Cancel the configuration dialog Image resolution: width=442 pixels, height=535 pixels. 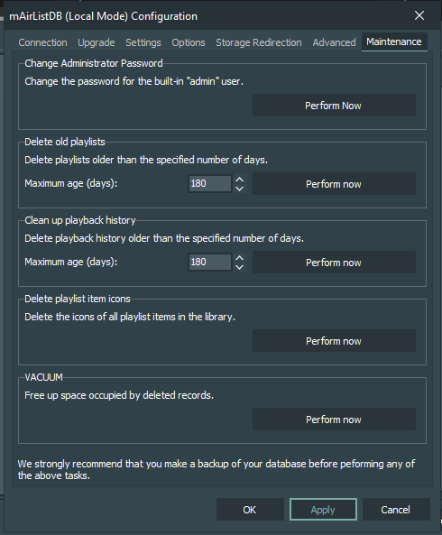[x=396, y=510]
